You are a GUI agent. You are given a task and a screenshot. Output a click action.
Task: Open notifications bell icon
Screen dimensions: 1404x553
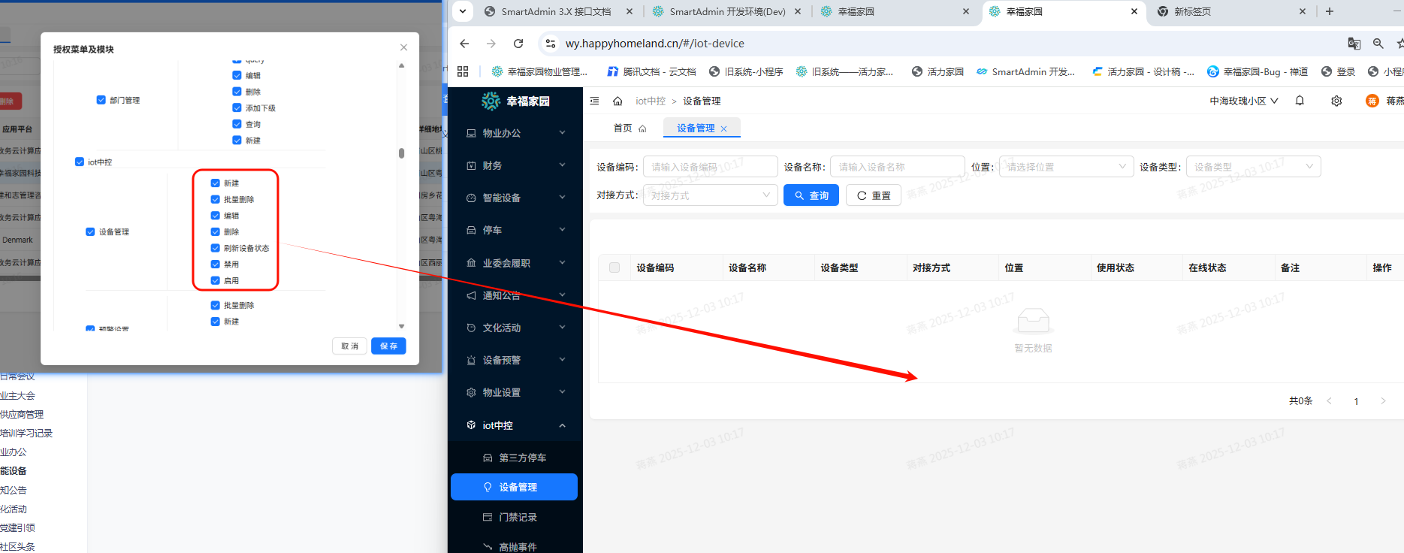(x=1300, y=101)
